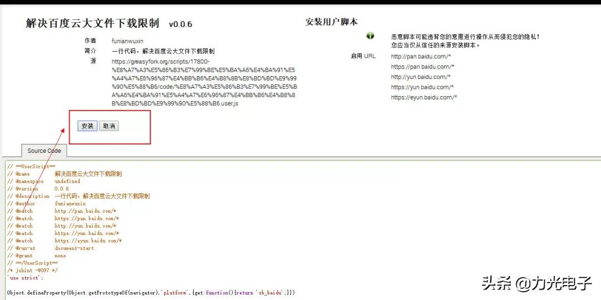Click the Object.defineProperty code line
This screenshot has width=601, height=300.
tap(151, 292)
